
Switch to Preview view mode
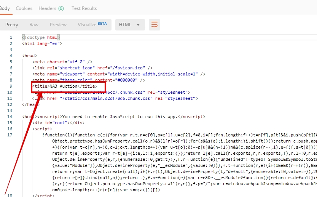(58, 25)
